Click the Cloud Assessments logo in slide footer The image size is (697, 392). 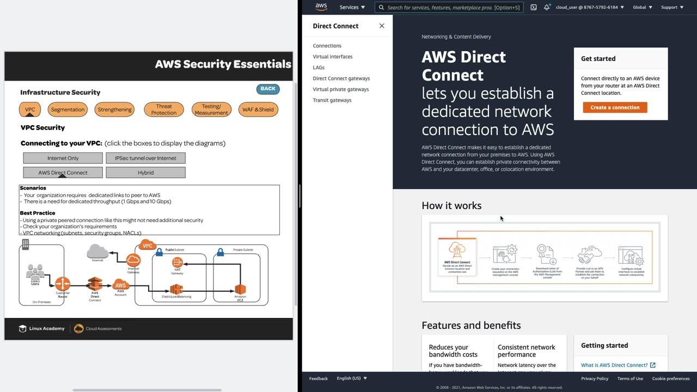pyautogui.click(x=98, y=328)
